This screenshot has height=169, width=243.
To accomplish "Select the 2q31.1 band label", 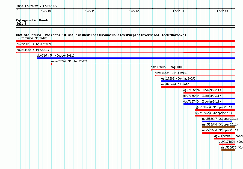I will [x=21, y=24].
